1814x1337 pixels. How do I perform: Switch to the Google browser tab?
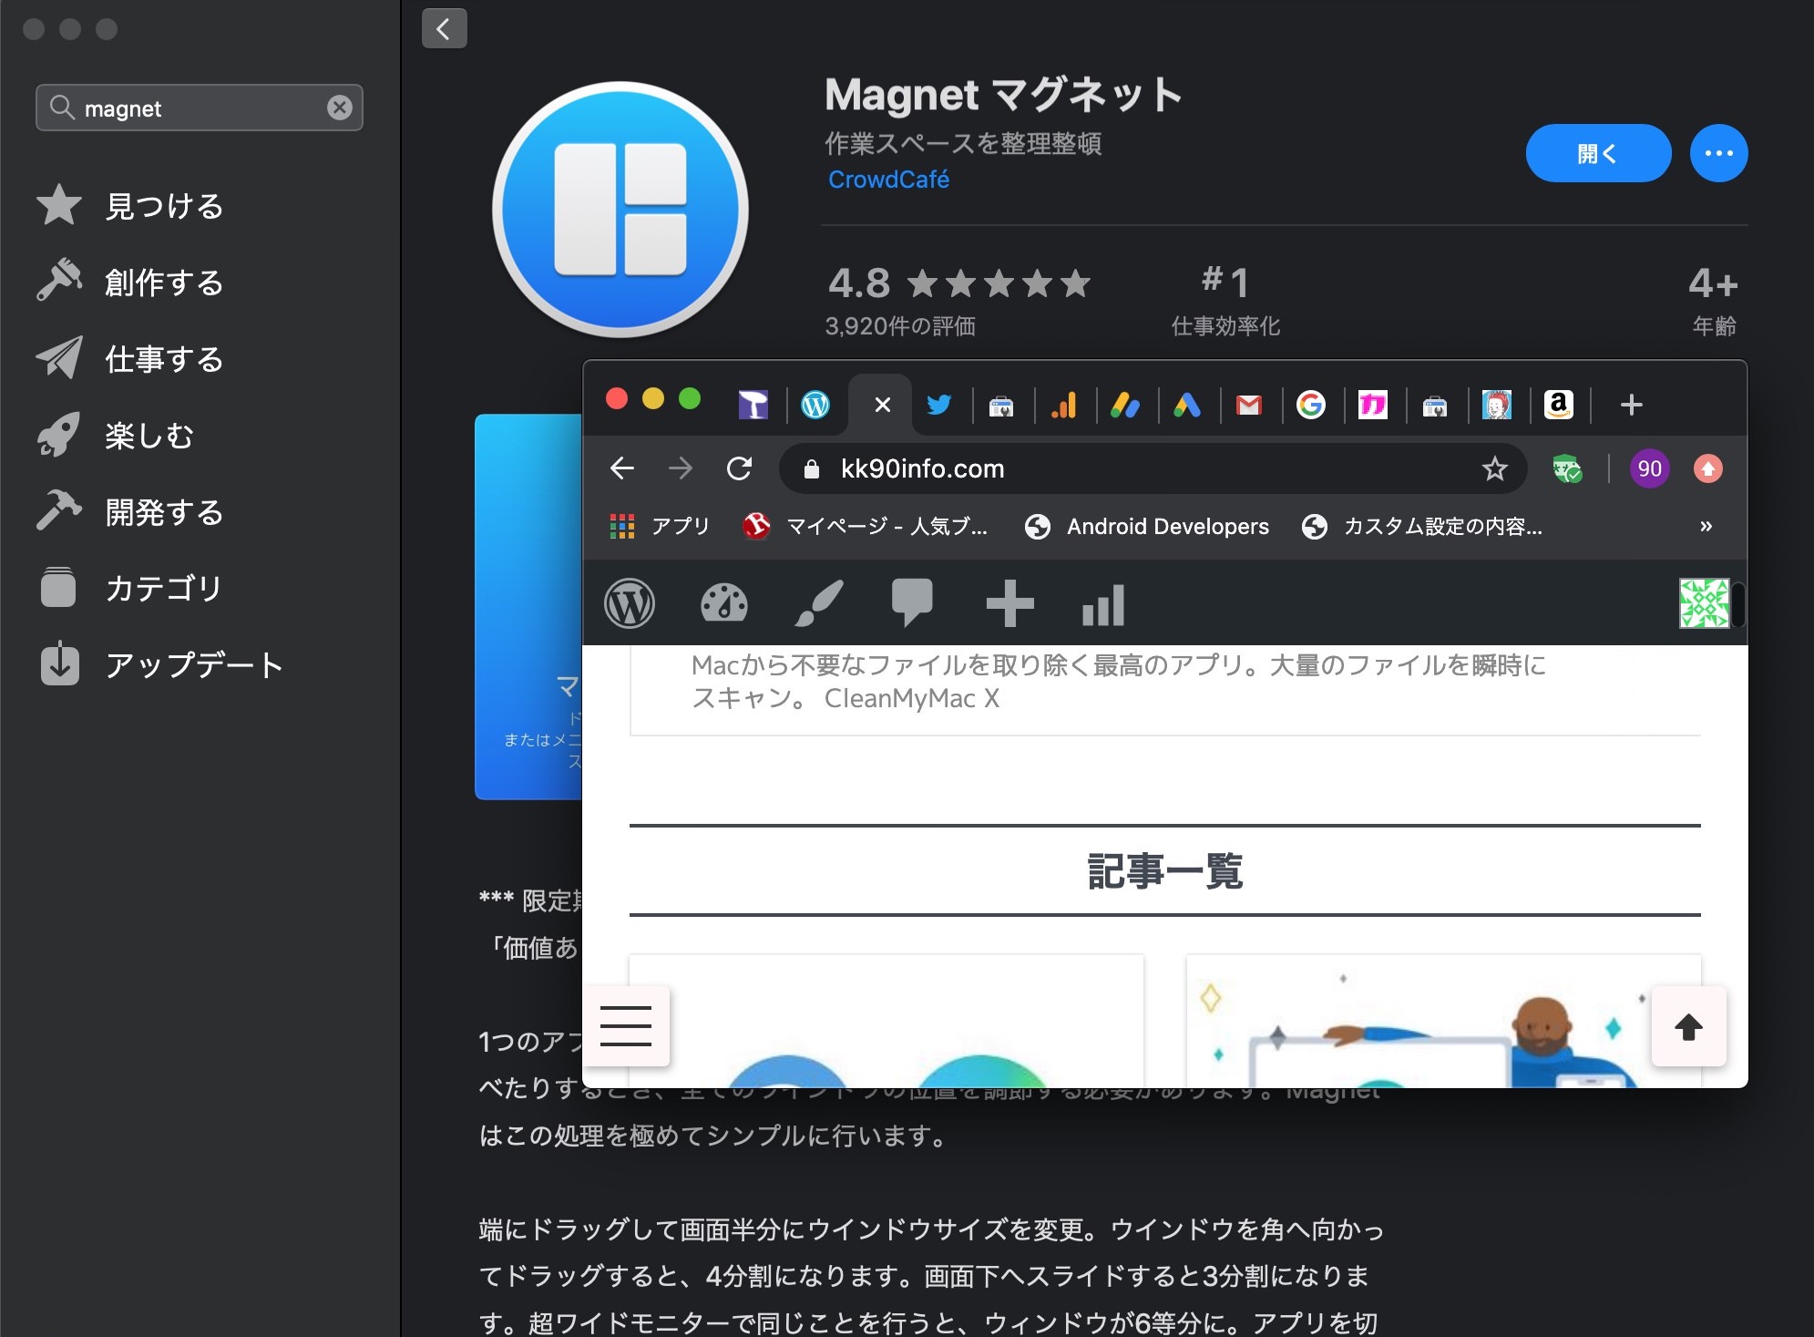[x=1311, y=405]
